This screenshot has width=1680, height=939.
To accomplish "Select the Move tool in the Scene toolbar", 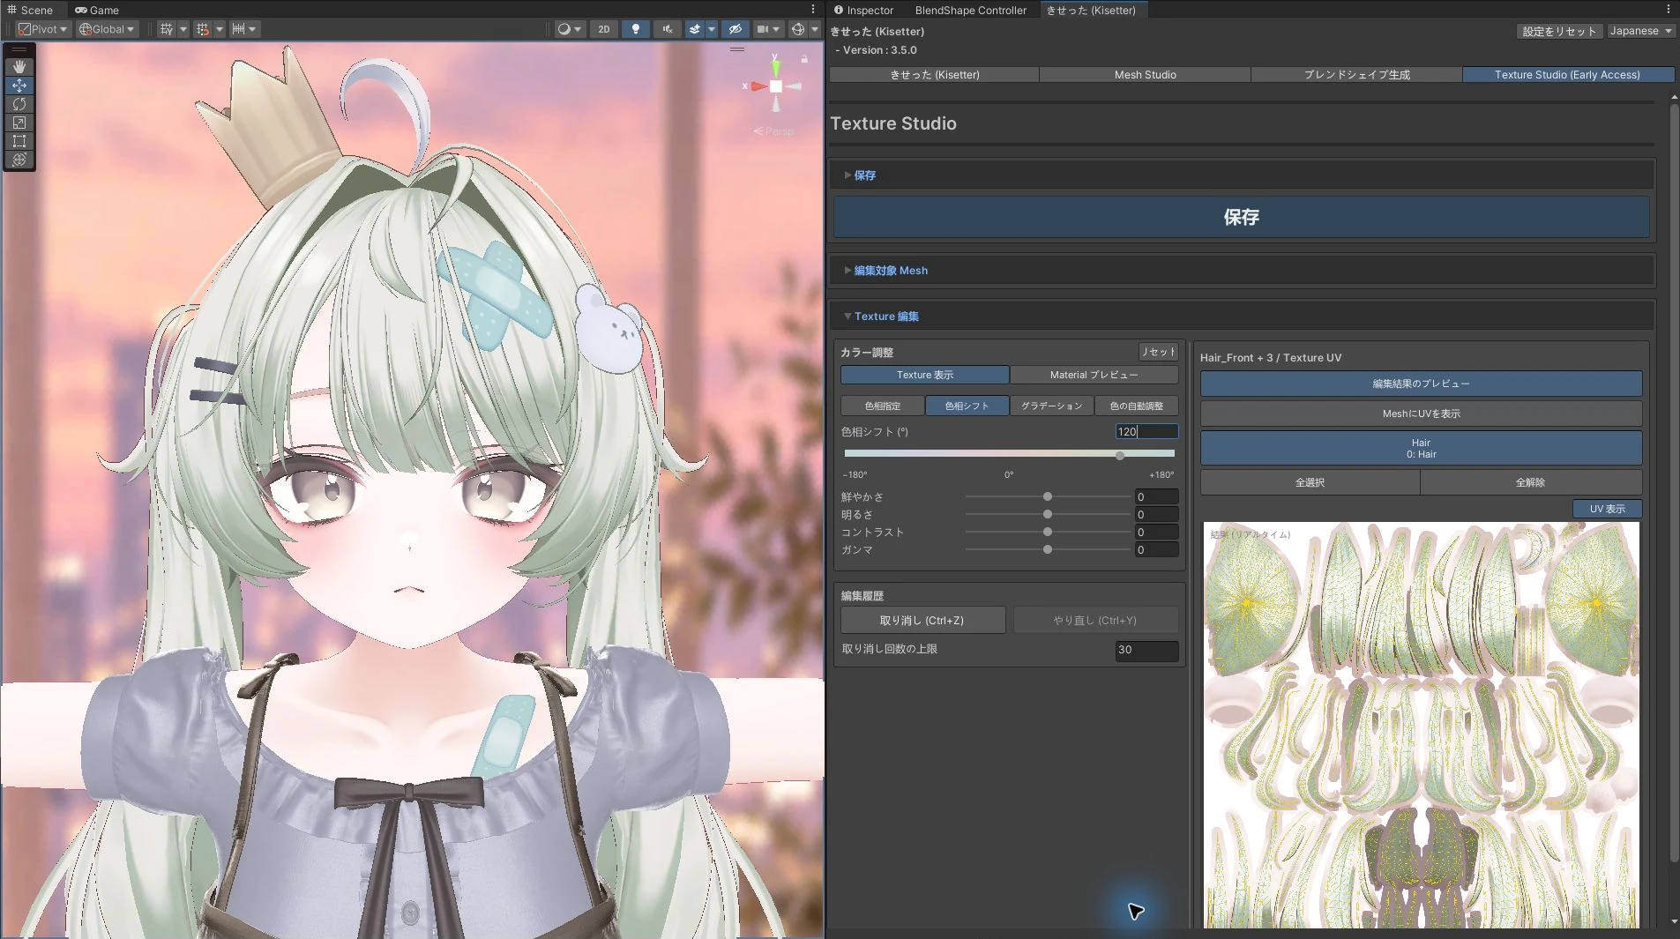I will [19, 86].
